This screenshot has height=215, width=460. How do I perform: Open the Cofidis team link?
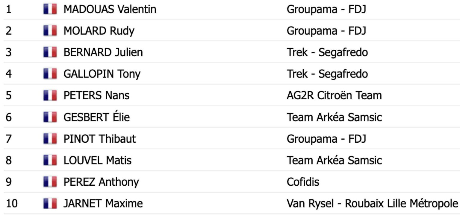click(303, 182)
